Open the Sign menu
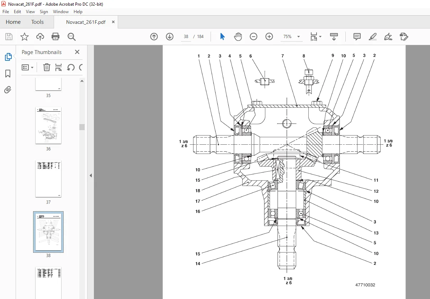 44,12
